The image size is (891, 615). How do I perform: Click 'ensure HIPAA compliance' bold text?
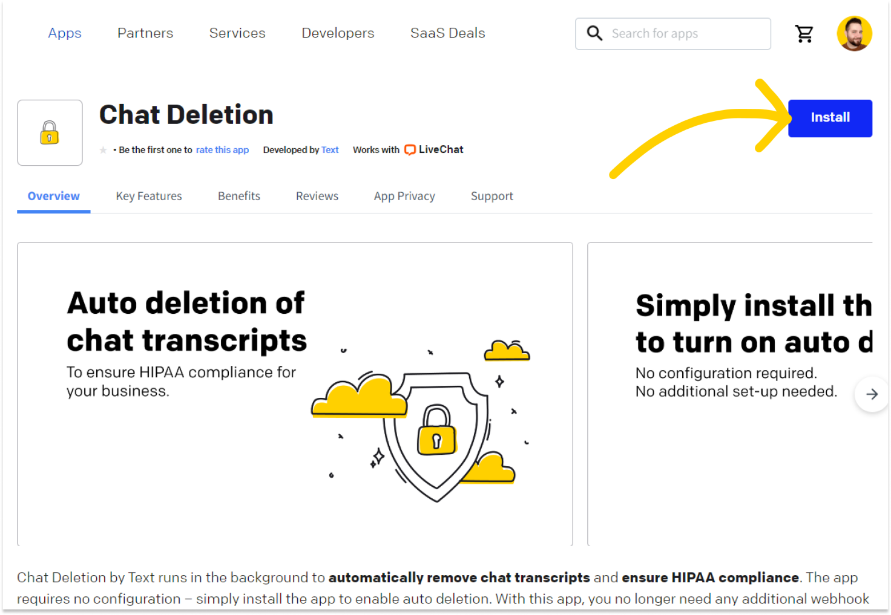[711, 578]
